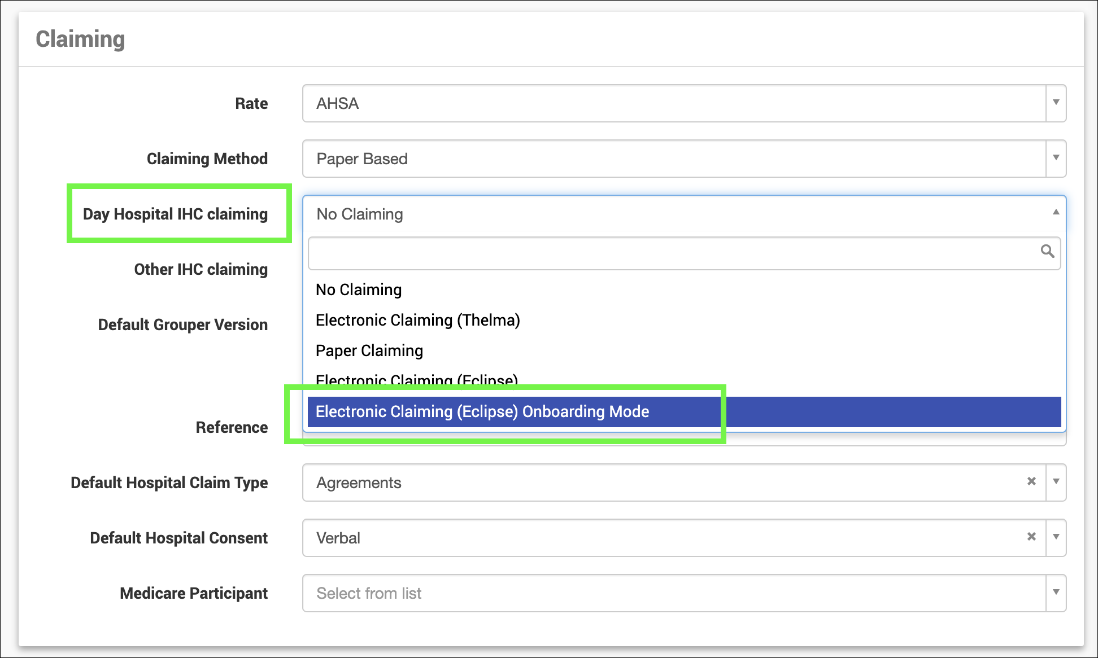Expand Default Hospital Consent dropdown arrow
The image size is (1098, 658).
(x=1056, y=537)
